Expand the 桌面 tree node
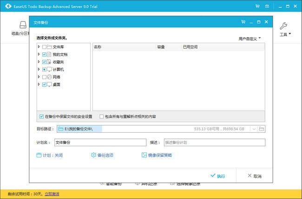The image size is (302, 199). [39, 84]
